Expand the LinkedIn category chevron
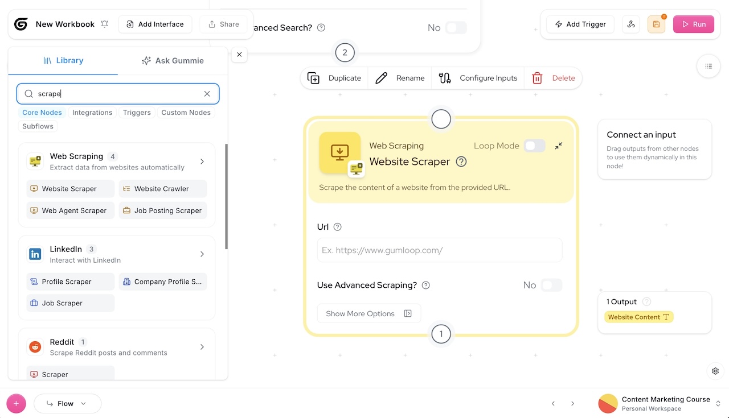This screenshot has width=729, height=418. coord(202,254)
